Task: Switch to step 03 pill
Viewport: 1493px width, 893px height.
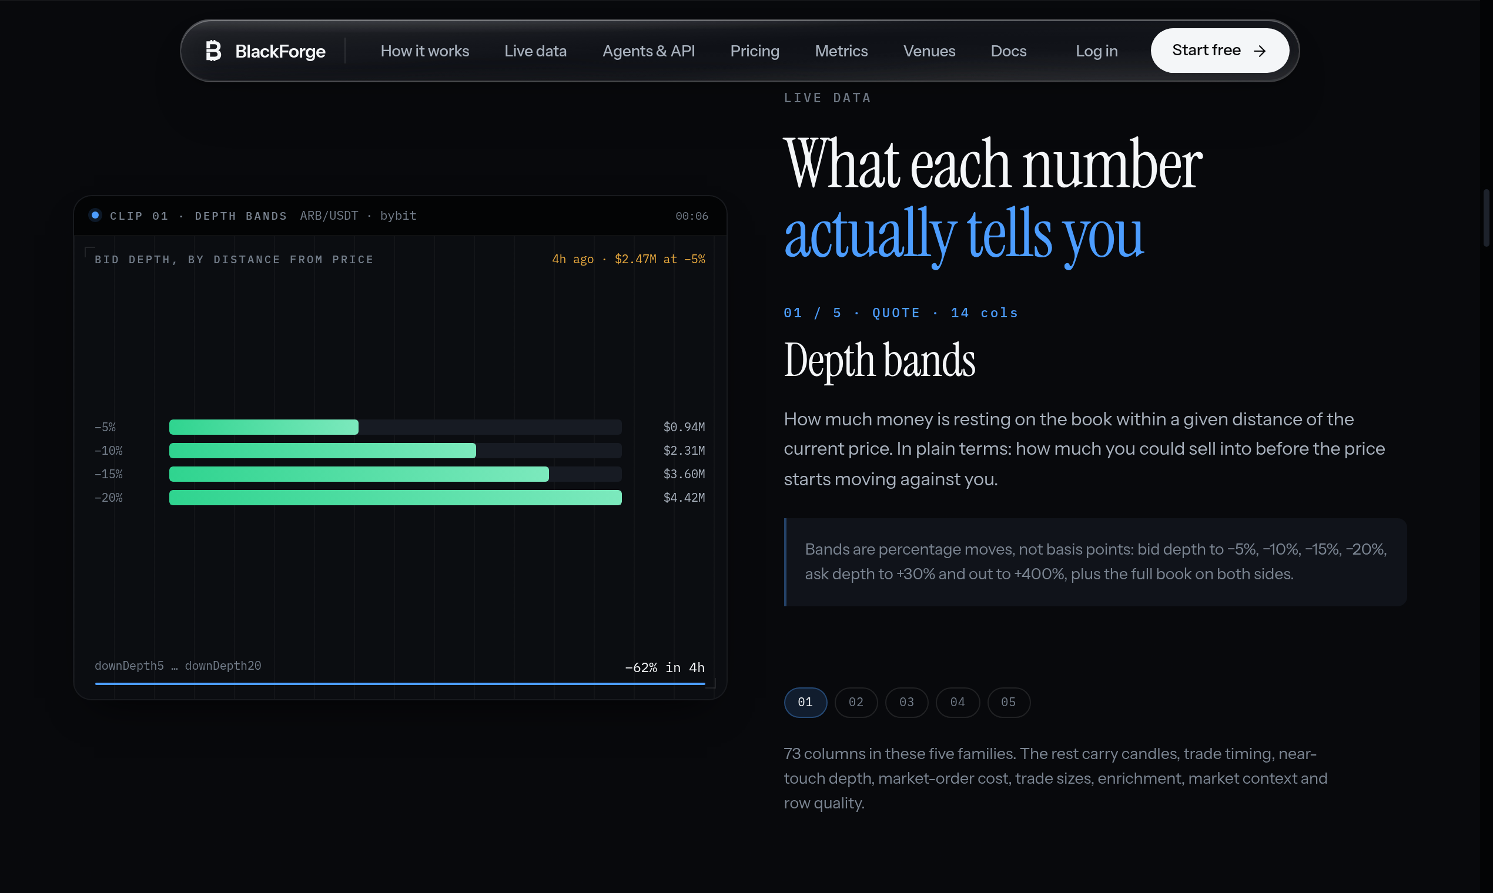Action: pyautogui.click(x=906, y=702)
